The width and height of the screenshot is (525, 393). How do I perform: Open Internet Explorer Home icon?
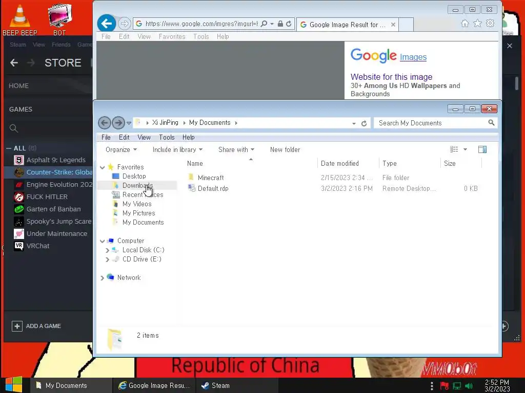pos(465,24)
